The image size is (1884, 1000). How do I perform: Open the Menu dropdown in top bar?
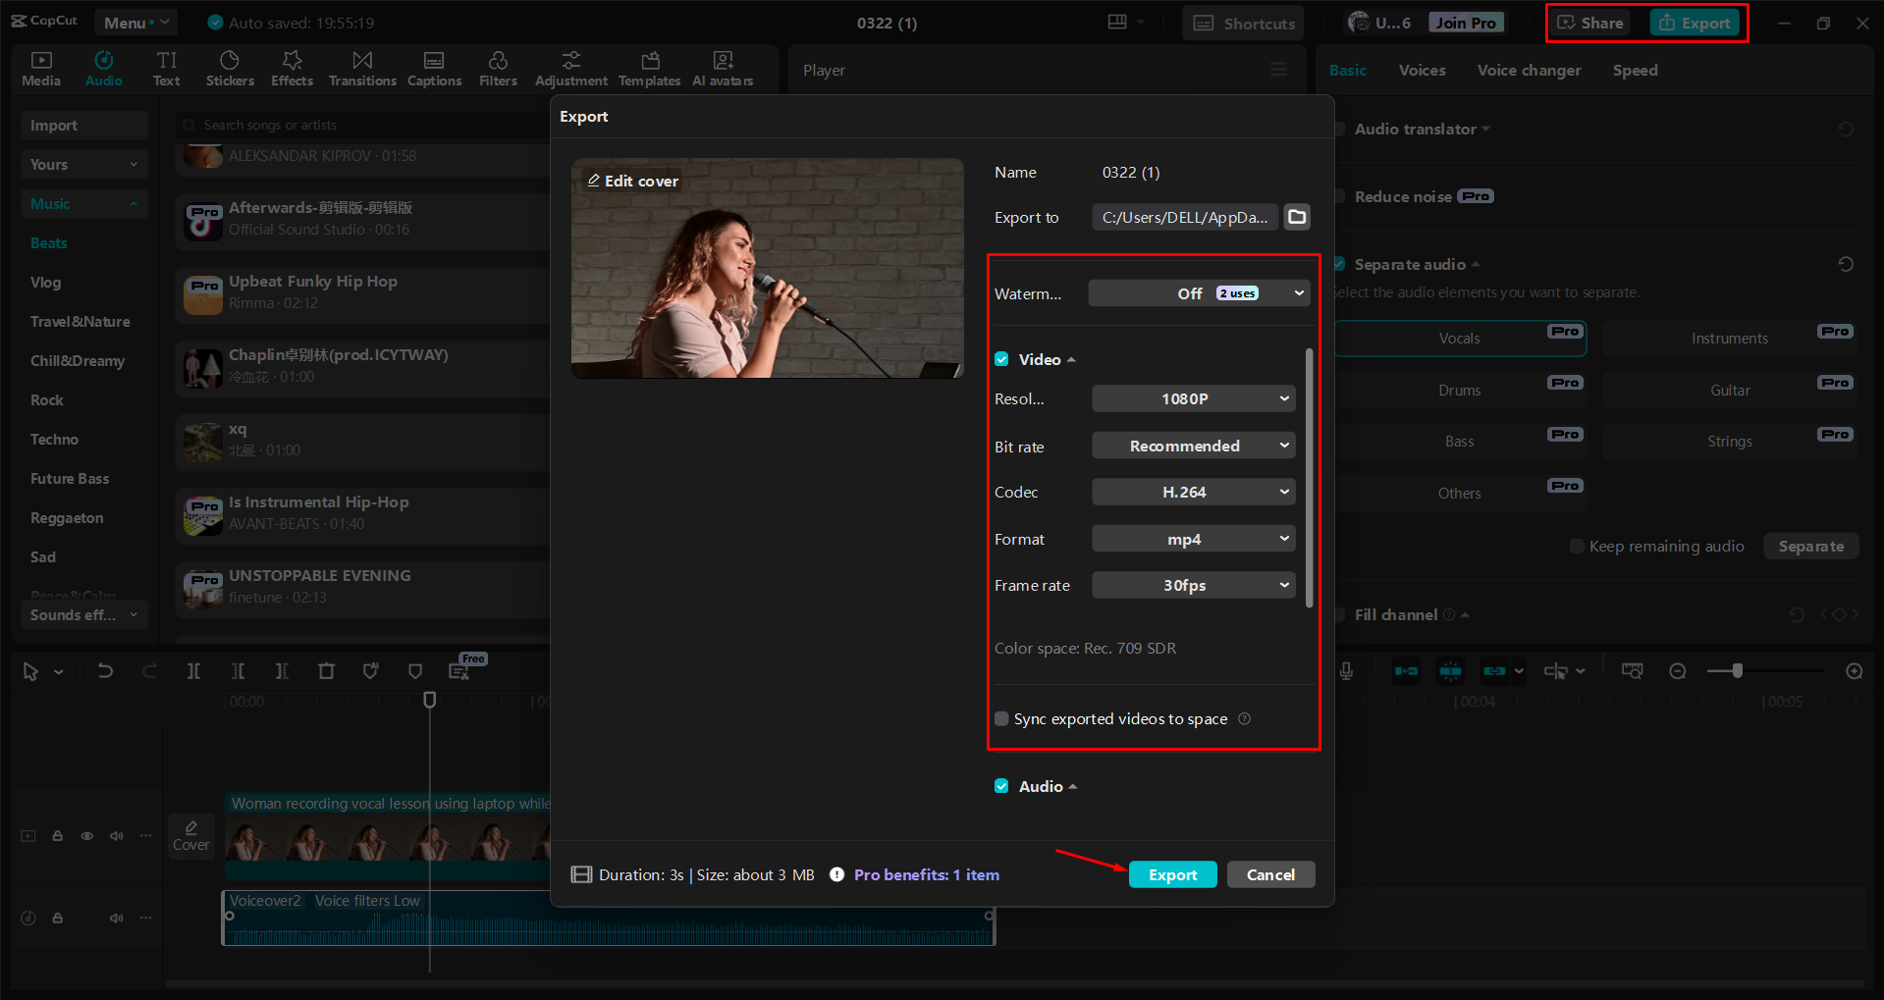[x=135, y=22]
